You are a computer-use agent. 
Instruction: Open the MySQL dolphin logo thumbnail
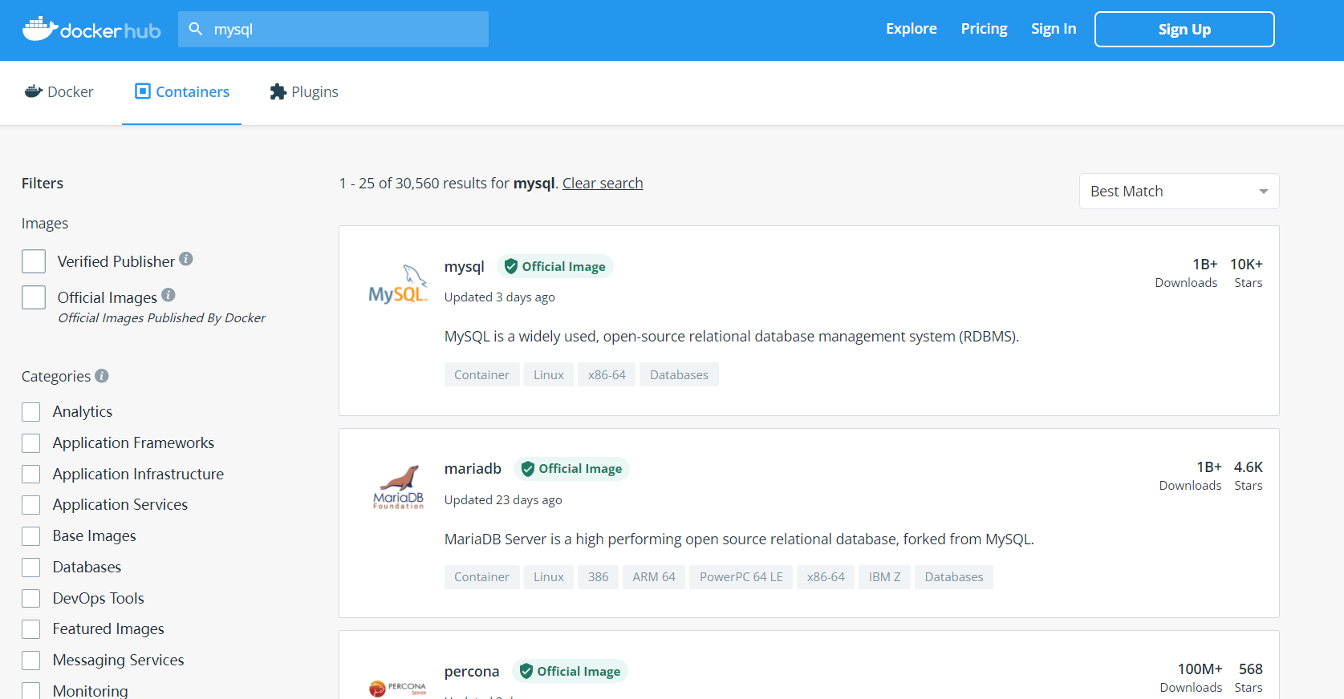pos(398,284)
